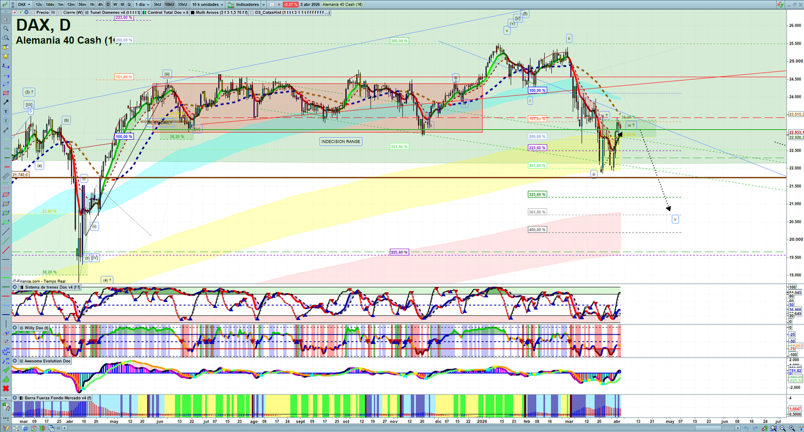The width and height of the screenshot is (804, 432).
Task: Select the magnifier zoom tool
Action: (6, 29)
